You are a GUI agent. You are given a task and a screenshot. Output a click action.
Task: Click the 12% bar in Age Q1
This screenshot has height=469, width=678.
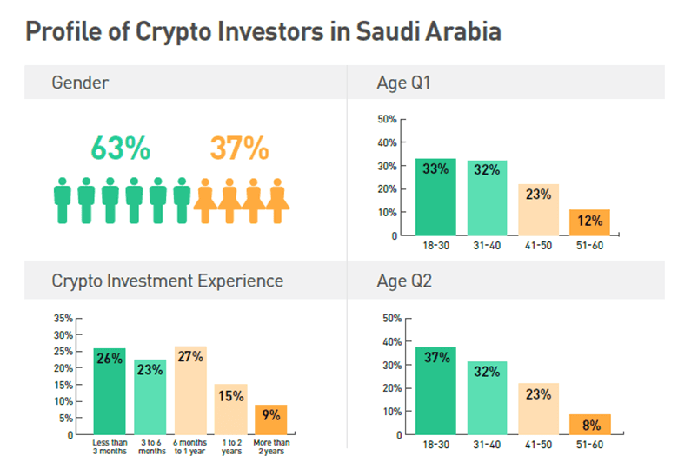(589, 222)
